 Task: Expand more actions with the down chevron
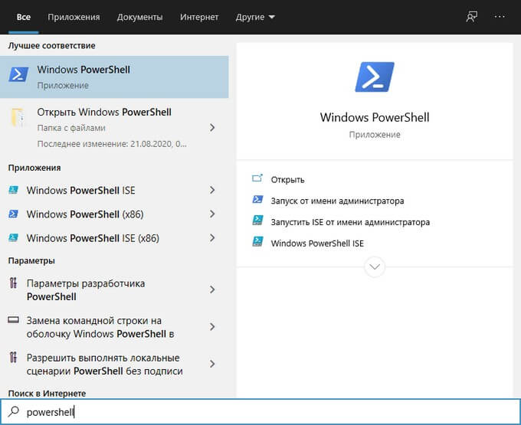tap(375, 266)
